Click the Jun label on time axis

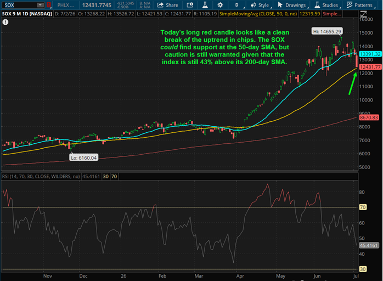317,276
